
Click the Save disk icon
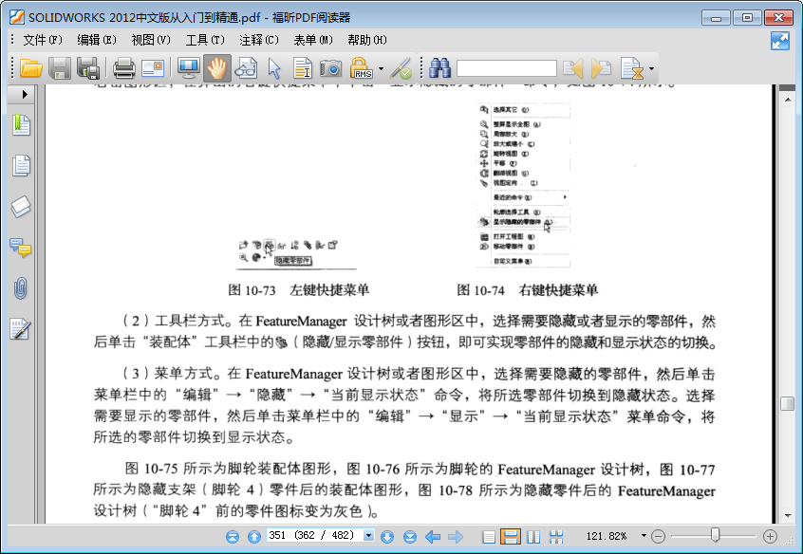tap(60, 68)
